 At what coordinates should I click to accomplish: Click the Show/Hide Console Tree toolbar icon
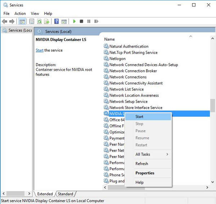22,22
